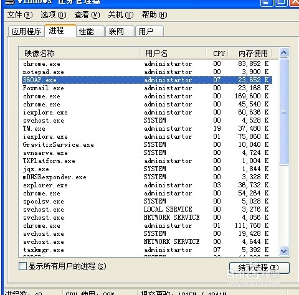Sort processes by the CPU column header
The width and height of the screenshot is (299, 295).
pos(217,54)
